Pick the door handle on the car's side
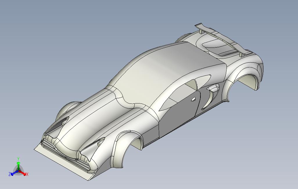This screenshot has height=189, width=298. [x=193, y=99]
